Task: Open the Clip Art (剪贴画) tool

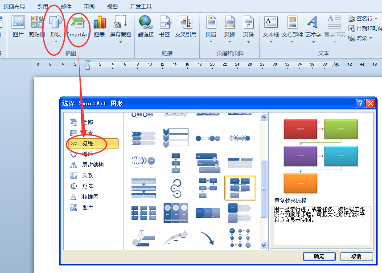Action: [37, 26]
